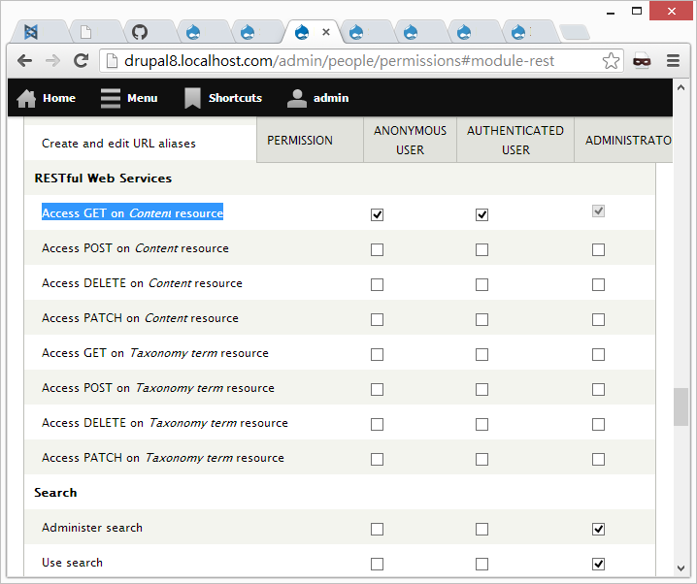Switch to the first browser tab
This screenshot has height=584, width=697.
tap(34, 32)
